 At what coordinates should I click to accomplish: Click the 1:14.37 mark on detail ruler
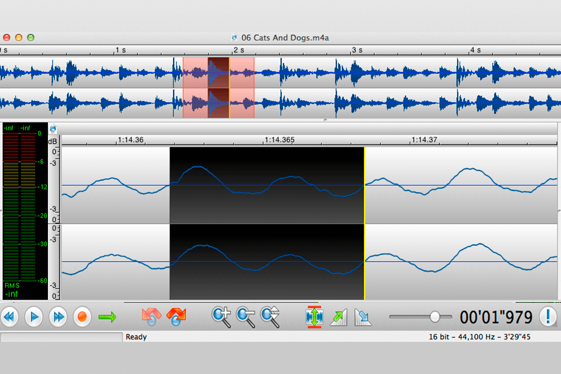coord(424,140)
